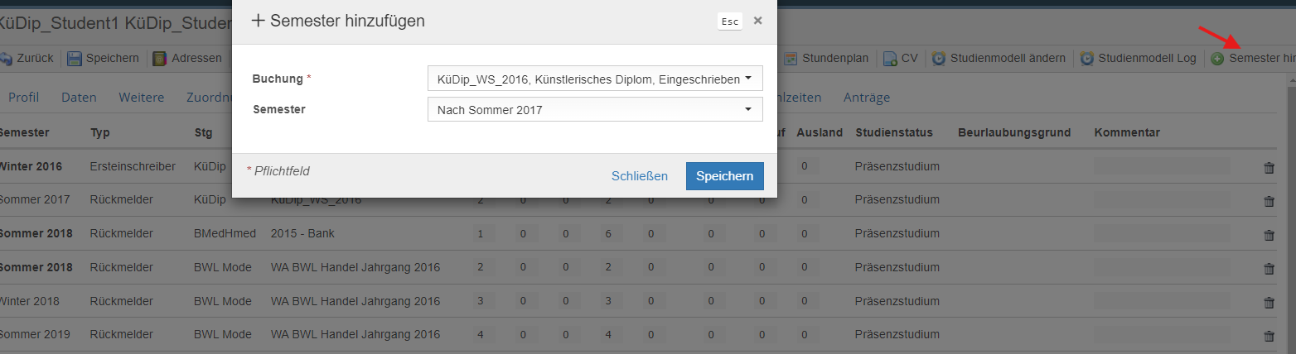
Task: Click green plus Semester hinzufügen icon
Action: point(1217,59)
